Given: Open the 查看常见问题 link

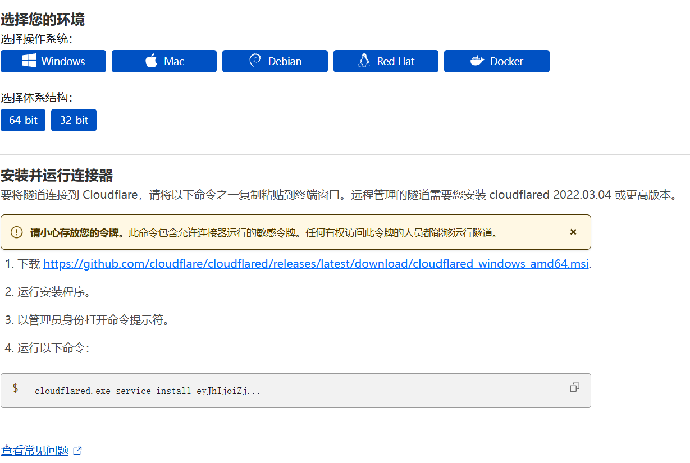Looking at the screenshot, I should tap(35, 450).
